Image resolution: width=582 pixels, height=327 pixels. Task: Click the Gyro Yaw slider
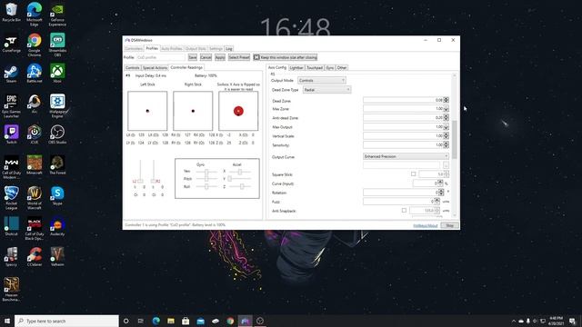click(206, 172)
